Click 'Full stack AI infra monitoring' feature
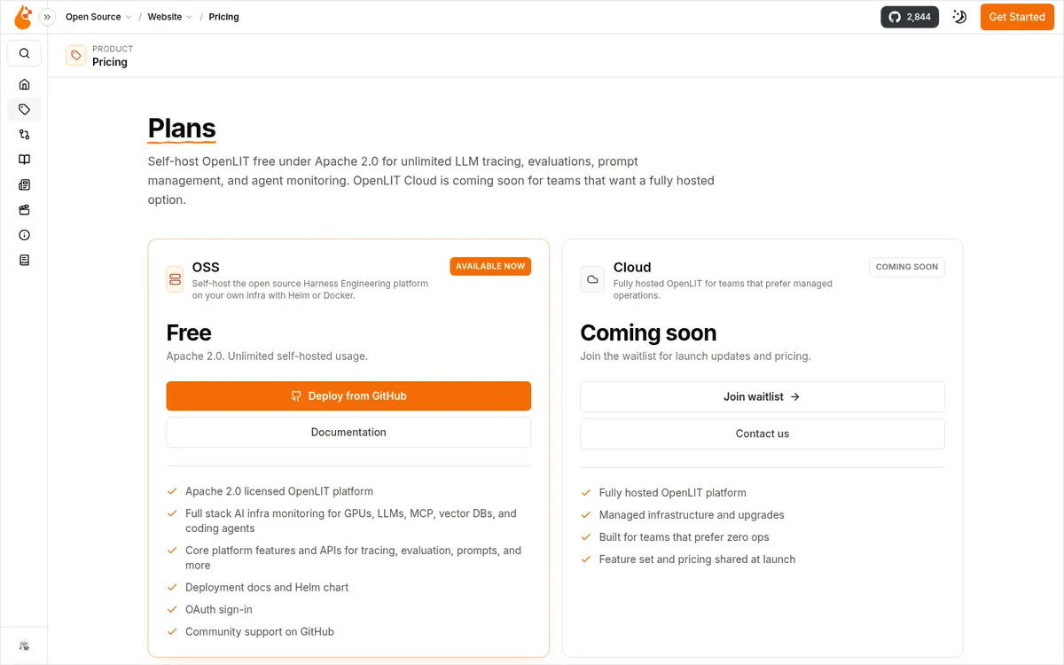The image size is (1064, 665). point(351,520)
